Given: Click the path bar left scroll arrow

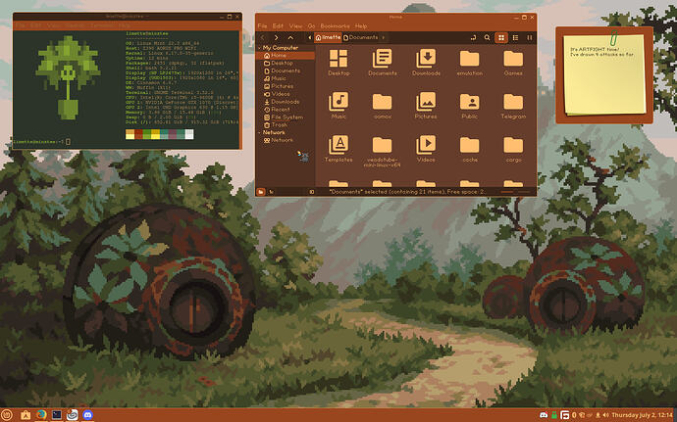Looking at the screenshot, I should click(x=310, y=37).
